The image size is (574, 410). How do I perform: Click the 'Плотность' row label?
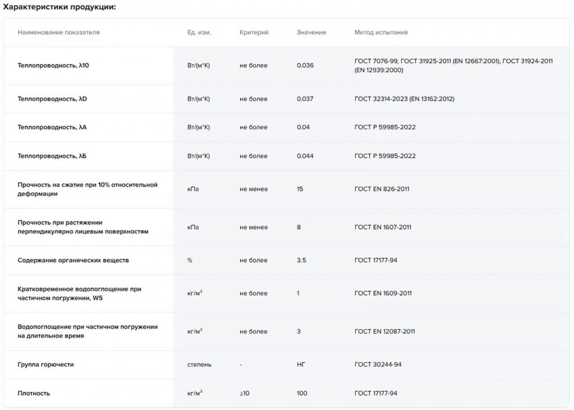[34, 393]
